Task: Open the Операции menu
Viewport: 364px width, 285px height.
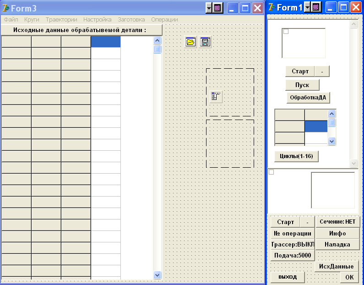Action: (x=164, y=20)
